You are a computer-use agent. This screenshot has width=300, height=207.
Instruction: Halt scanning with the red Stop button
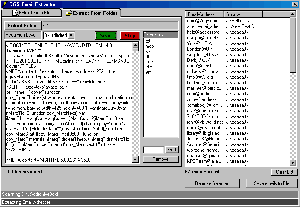point(130,36)
